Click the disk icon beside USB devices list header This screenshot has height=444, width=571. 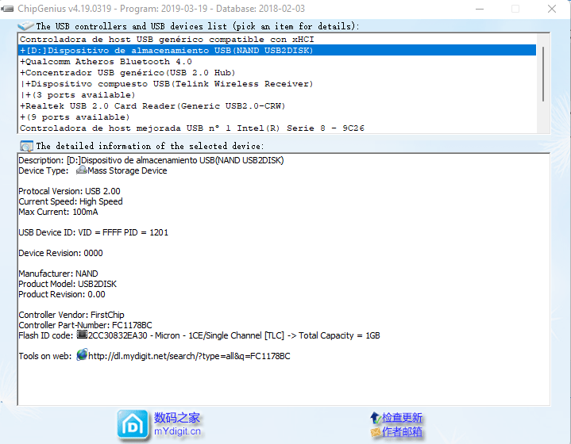tap(25, 26)
